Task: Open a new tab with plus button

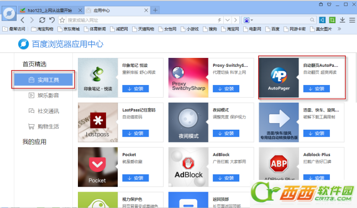Action: pos(155,10)
